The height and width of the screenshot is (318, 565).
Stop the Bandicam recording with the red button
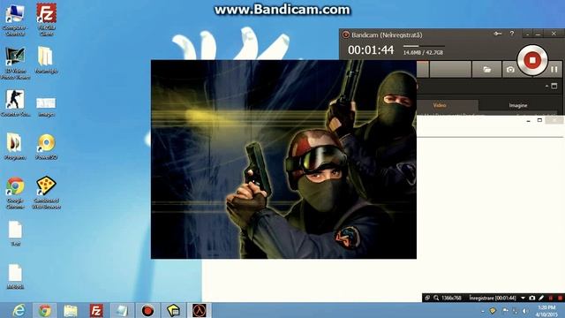532,60
